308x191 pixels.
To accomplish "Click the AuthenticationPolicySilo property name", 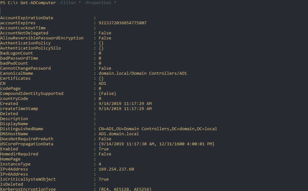I will pyautogui.click(x=31, y=48).
